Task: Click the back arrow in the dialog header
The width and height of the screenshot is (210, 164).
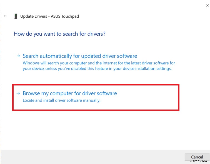Action: pyautogui.click(x=5, y=16)
